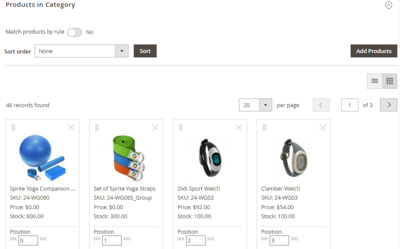This screenshot has width=400, height=249.
Task: Remove Clamber Watch from category
Action: (x=323, y=128)
